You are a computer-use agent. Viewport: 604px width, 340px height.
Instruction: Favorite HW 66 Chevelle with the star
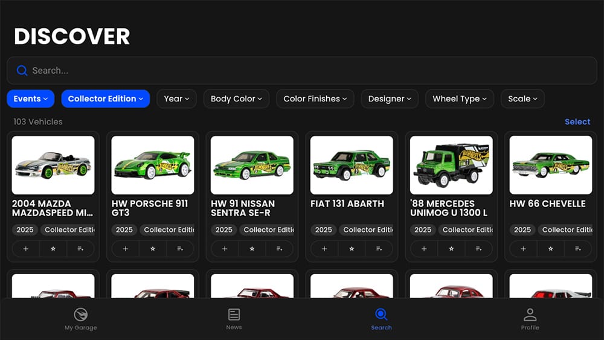click(x=550, y=249)
